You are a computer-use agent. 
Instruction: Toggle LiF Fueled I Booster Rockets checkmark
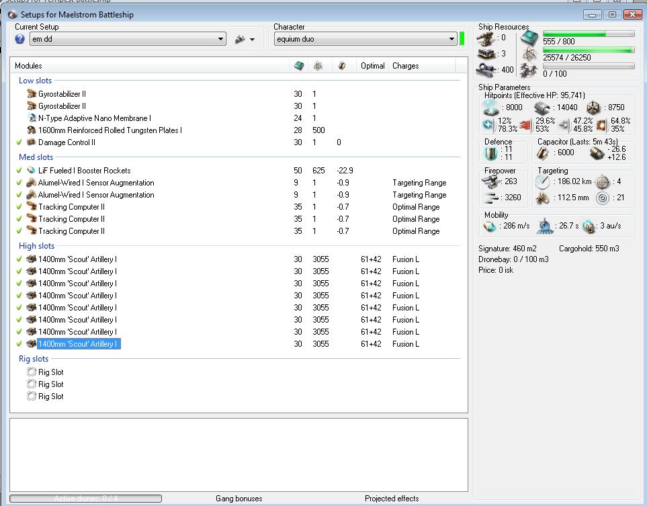19,171
